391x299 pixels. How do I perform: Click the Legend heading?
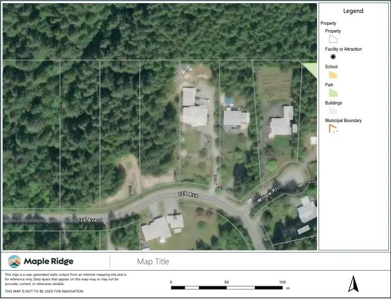click(353, 11)
